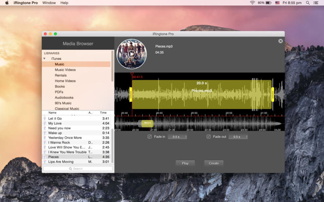Screen dimensions: 324x202
Task: Click the Search field
Action: point(78,168)
